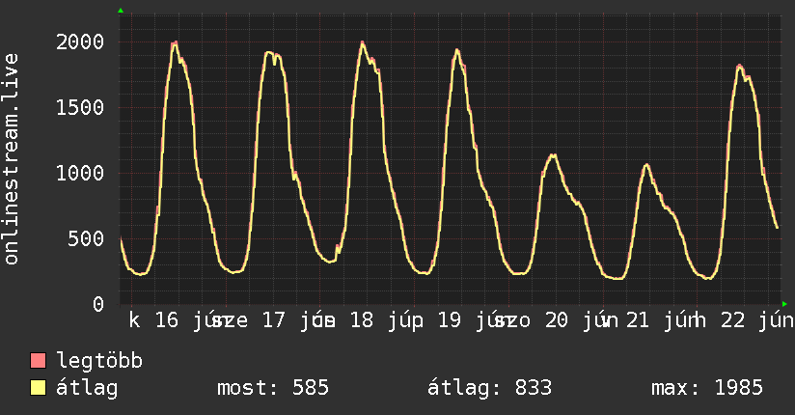Click the 2000 y-axis label
This screenshot has width=795, height=415.
tap(80, 42)
